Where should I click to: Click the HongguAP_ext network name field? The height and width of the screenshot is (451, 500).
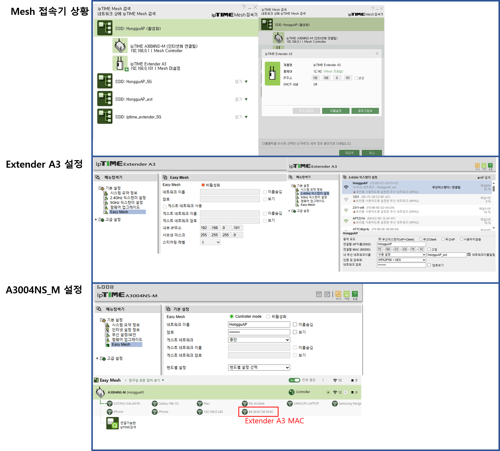click(447, 255)
